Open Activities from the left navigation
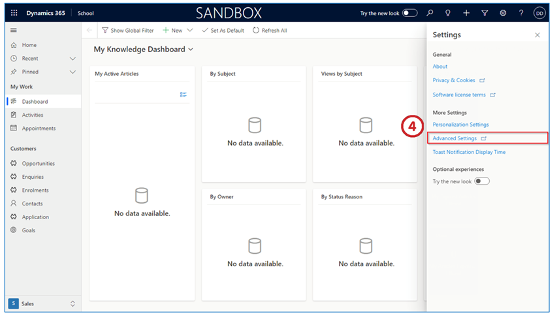This screenshot has height=321, width=559. click(33, 115)
